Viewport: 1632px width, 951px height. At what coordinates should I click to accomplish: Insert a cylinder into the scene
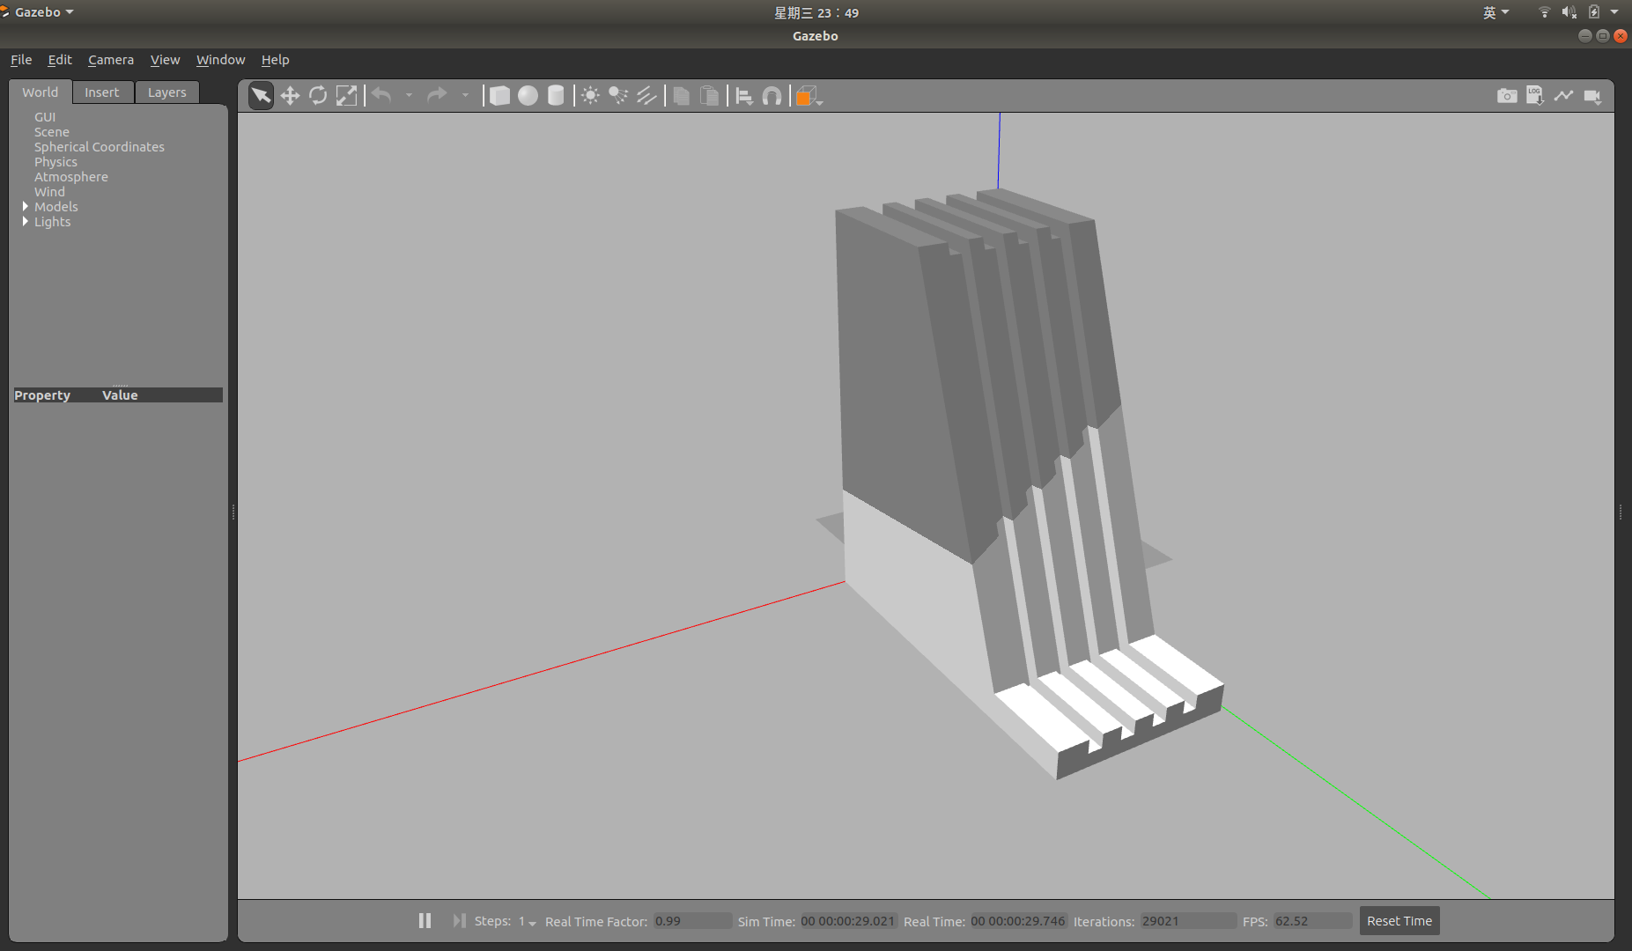click(x=556, y=95)
